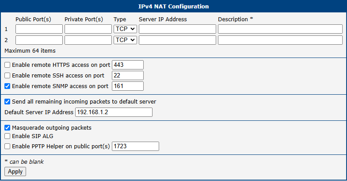Open the Type dropdown in row 2
Image resolution: width=347 pixels, height=181 pixels.
pos(125,40)
